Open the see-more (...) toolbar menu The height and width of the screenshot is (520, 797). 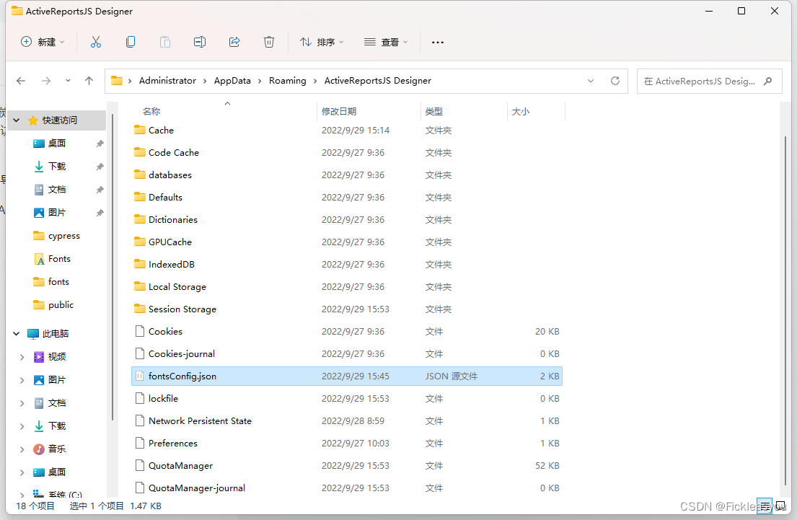point(437,42)
